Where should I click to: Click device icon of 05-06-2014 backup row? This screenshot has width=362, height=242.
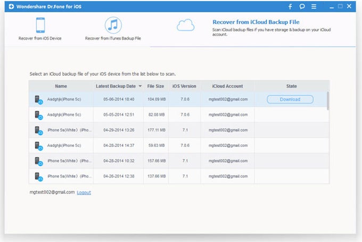pos(39,99)
